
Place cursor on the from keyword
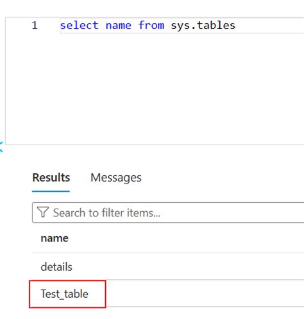(151, 25)
